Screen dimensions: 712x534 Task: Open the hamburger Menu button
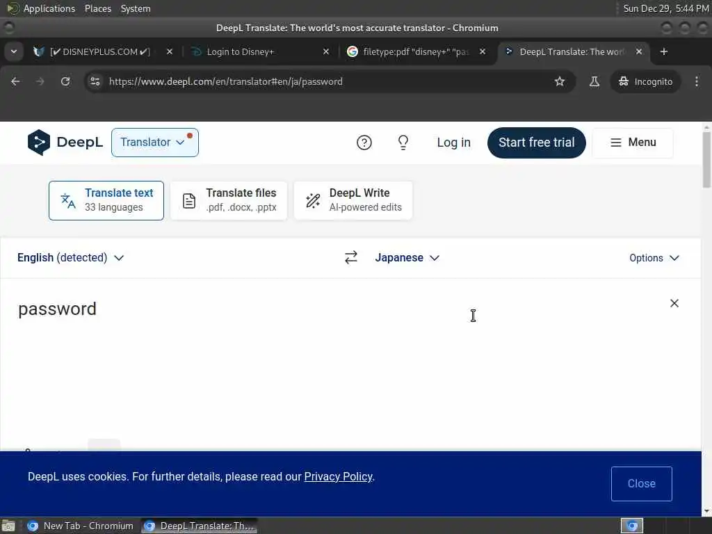[x=633, y=143]
